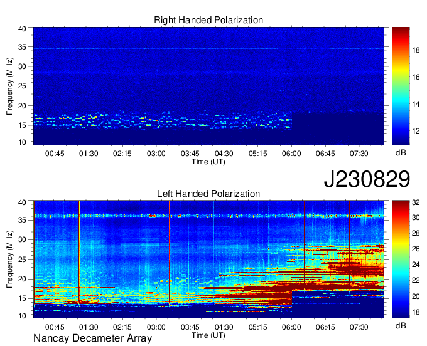
Task: Click the 40 MHz tick on right-handed plot
Action: click(x=22, y=29)
